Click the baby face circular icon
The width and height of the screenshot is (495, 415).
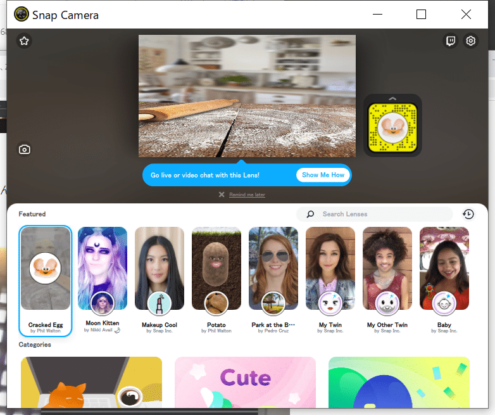[x=444, y=303]
